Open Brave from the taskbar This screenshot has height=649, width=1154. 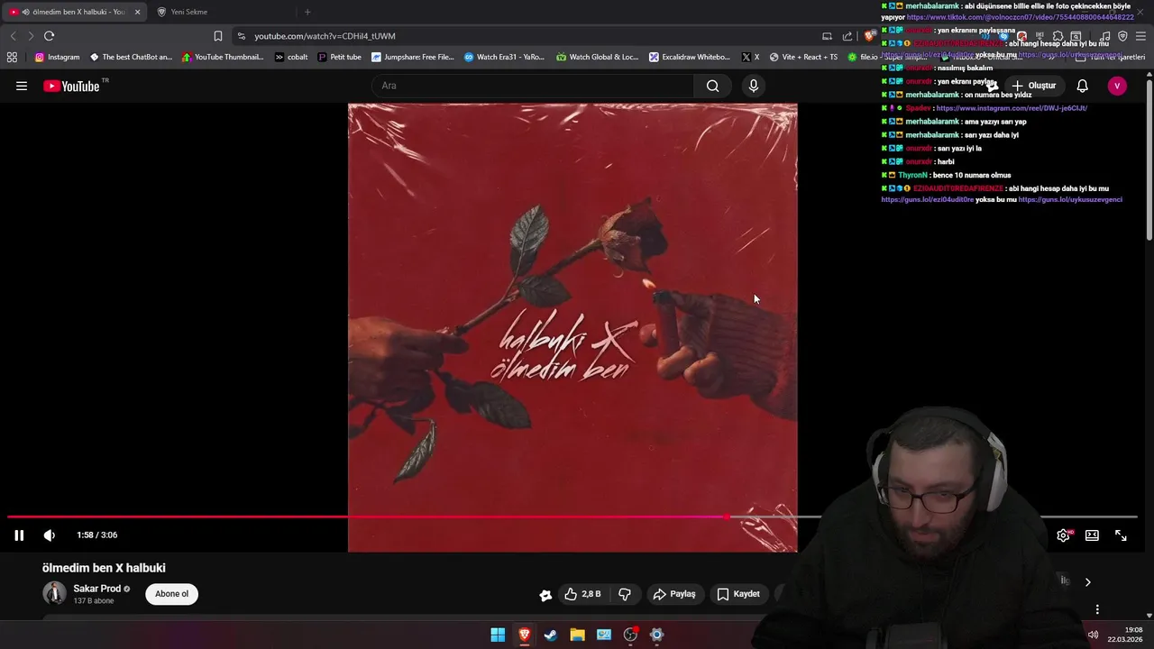(x=524, y=635)
